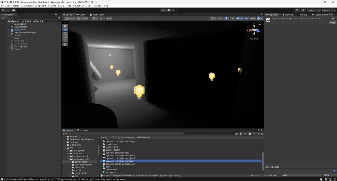Viewport: 337px width, 181px height.
Task: Open the Scene camera settings dropdown
Action: (x=253, y=19)
